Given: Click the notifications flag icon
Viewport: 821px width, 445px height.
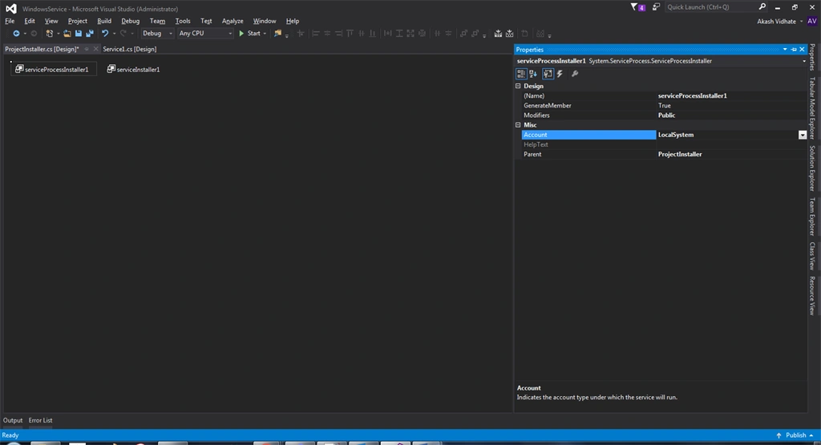Looking at the screenshot, I should tap(634, 6).
